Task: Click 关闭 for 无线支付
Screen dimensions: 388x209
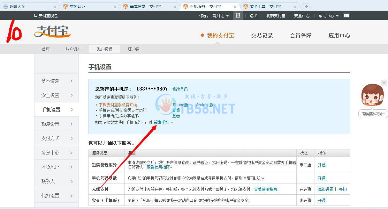Action: coord(343,189)
